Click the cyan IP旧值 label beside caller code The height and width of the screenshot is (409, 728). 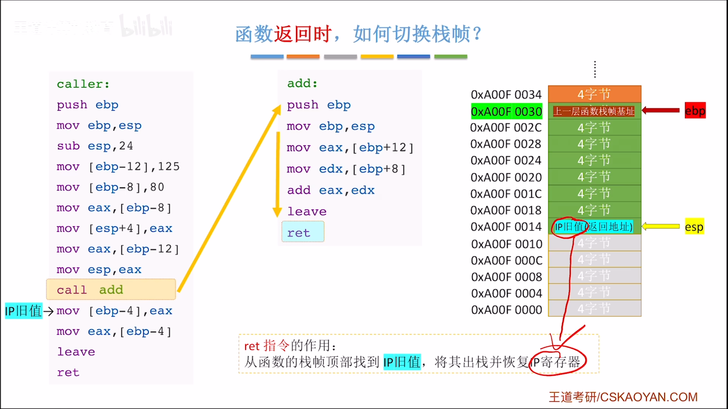point(23,311)
